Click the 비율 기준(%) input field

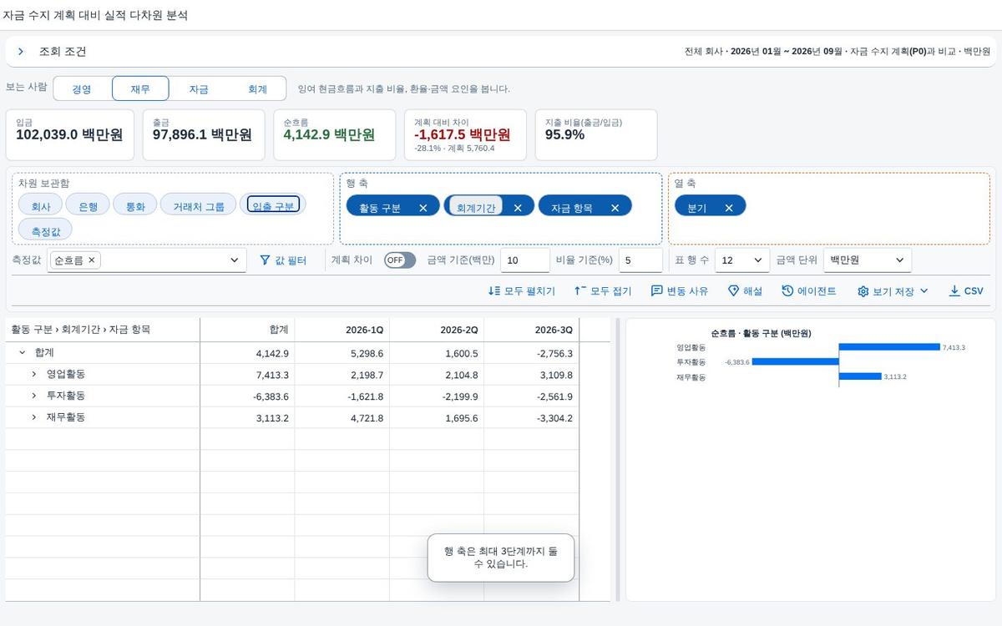point(640,260)
